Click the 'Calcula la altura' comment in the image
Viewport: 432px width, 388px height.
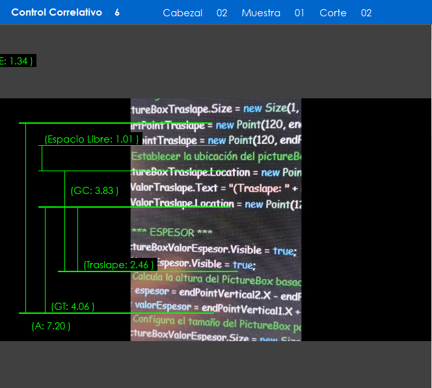pos(216,281)
